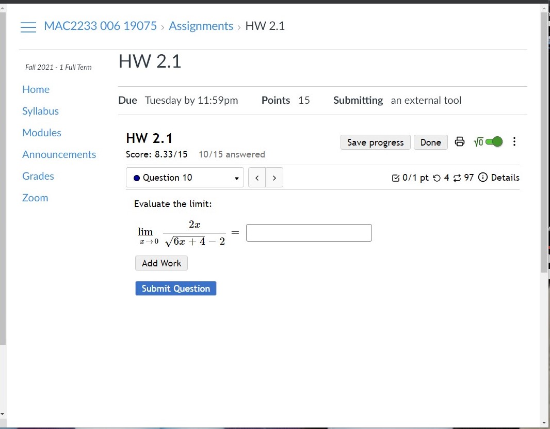Viewport: 550px width, 429px height.
Task: Open the Add Work dialog
Action: (161, 263)
